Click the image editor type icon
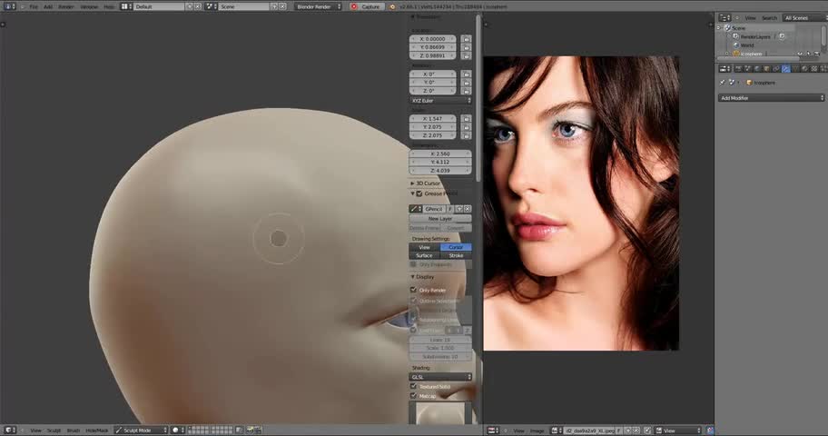 (490, 431)
